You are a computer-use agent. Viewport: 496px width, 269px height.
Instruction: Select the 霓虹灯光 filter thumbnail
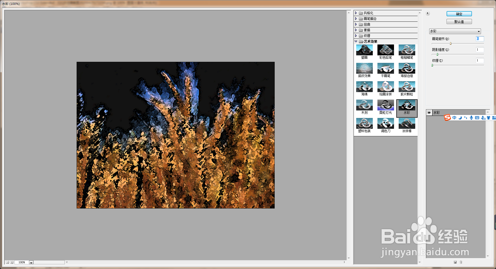point(385,105)
